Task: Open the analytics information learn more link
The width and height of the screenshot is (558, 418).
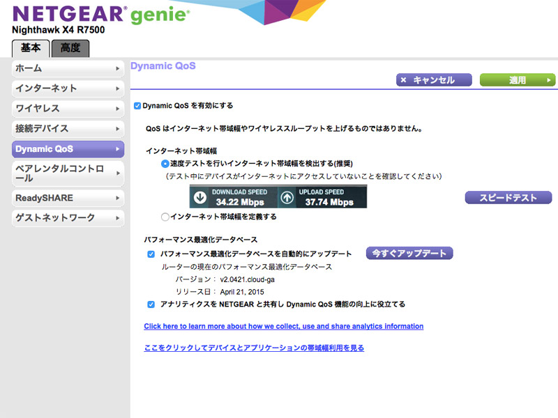Action: pos(283,326)
